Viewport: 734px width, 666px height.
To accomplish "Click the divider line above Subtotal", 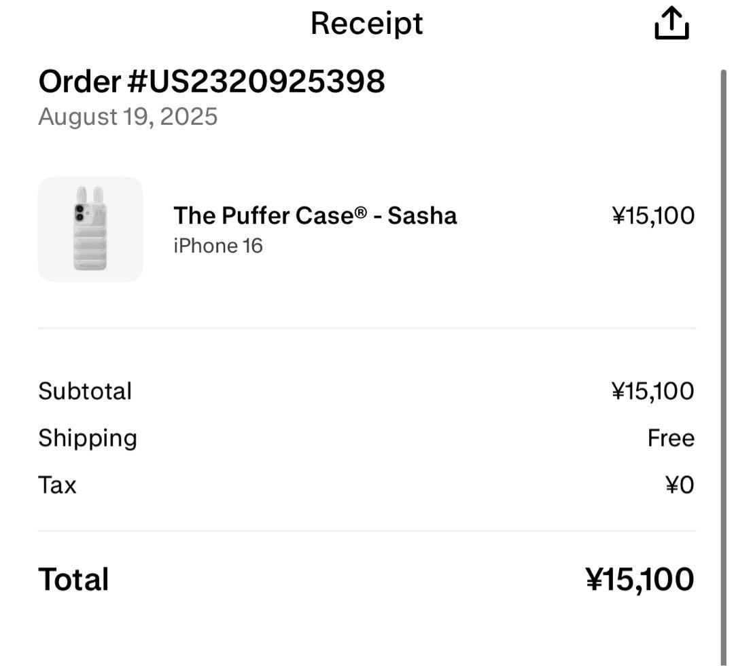I will coord(366,328).
